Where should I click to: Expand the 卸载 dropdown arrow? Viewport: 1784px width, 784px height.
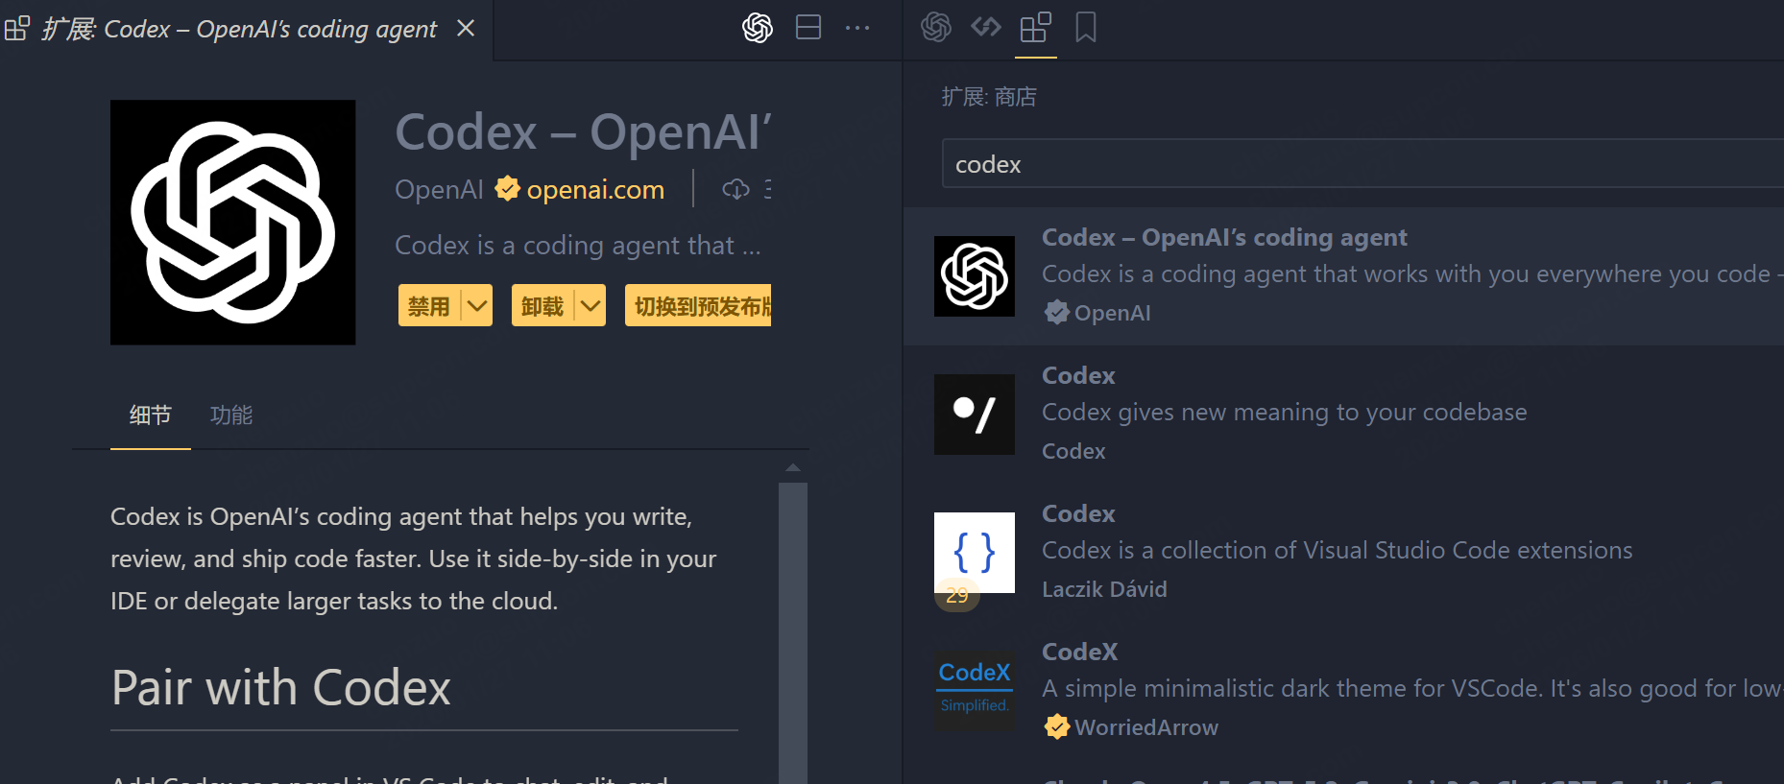point(591,306)
